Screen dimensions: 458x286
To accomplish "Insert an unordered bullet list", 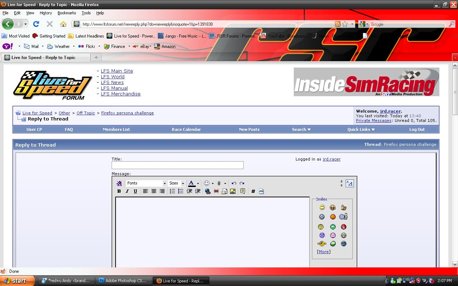I will click(181, 191).
